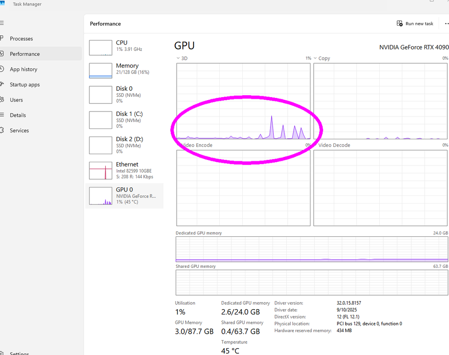Open the Services page
Screen dimensions: 449x355
tap(19, 131)
